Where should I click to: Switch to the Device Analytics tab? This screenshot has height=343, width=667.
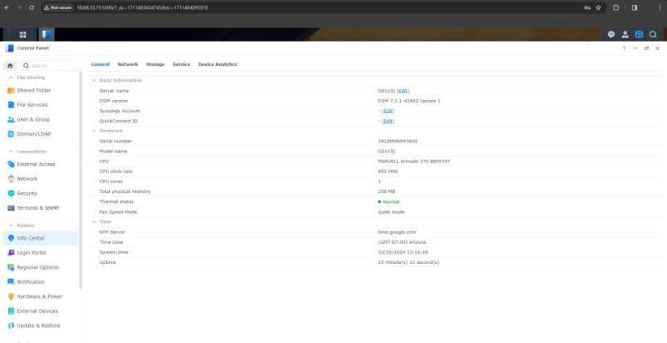coord(218,64)
